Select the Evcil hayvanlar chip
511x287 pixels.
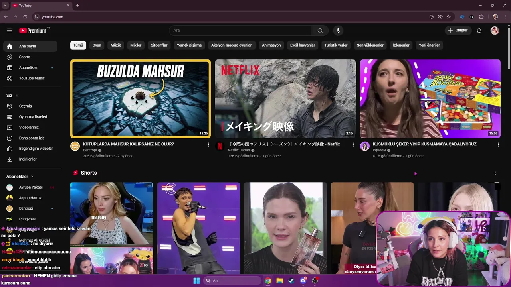[302, 45]
